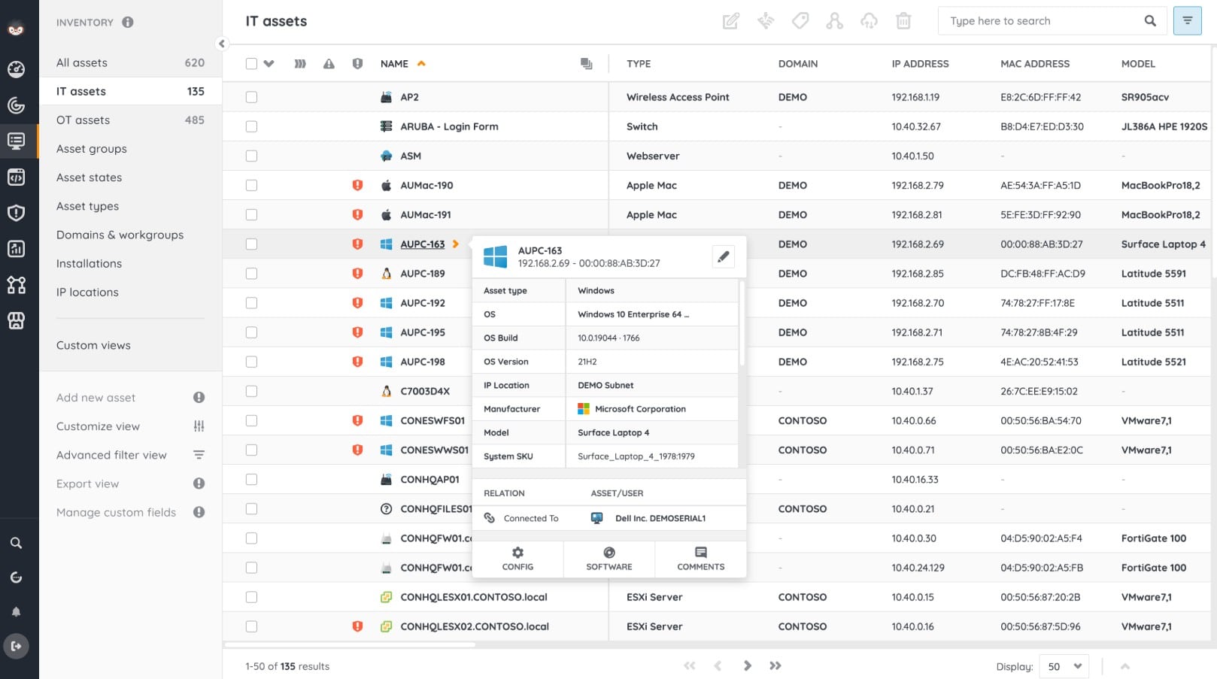Open the filter button beside search
Image resolution: width=1217 pixels, height=679 pixels.
(x=1187, y=21)
